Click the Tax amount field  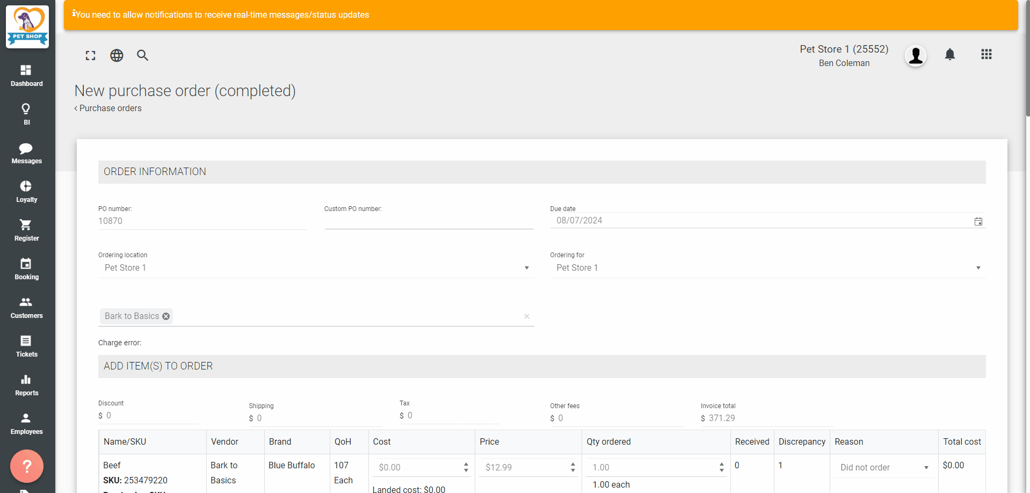tap(453, 416)
